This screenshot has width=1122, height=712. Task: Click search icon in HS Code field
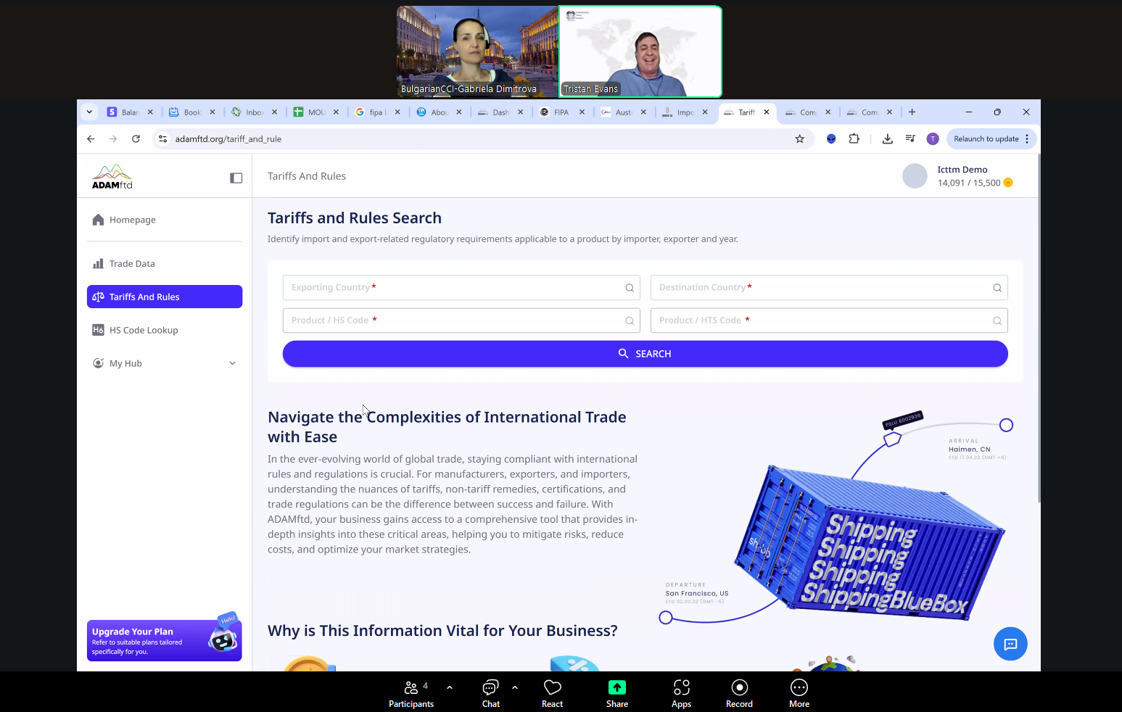(x=630, y=320)
